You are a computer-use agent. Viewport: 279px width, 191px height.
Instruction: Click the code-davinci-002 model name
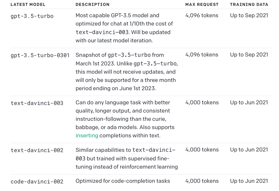(37, 181)
